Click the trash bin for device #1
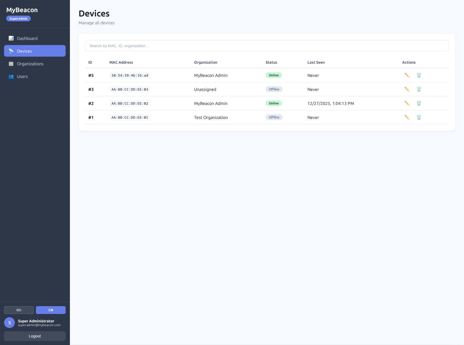The width and height of the screenshot is (464, 345). (x=419, y=117)
